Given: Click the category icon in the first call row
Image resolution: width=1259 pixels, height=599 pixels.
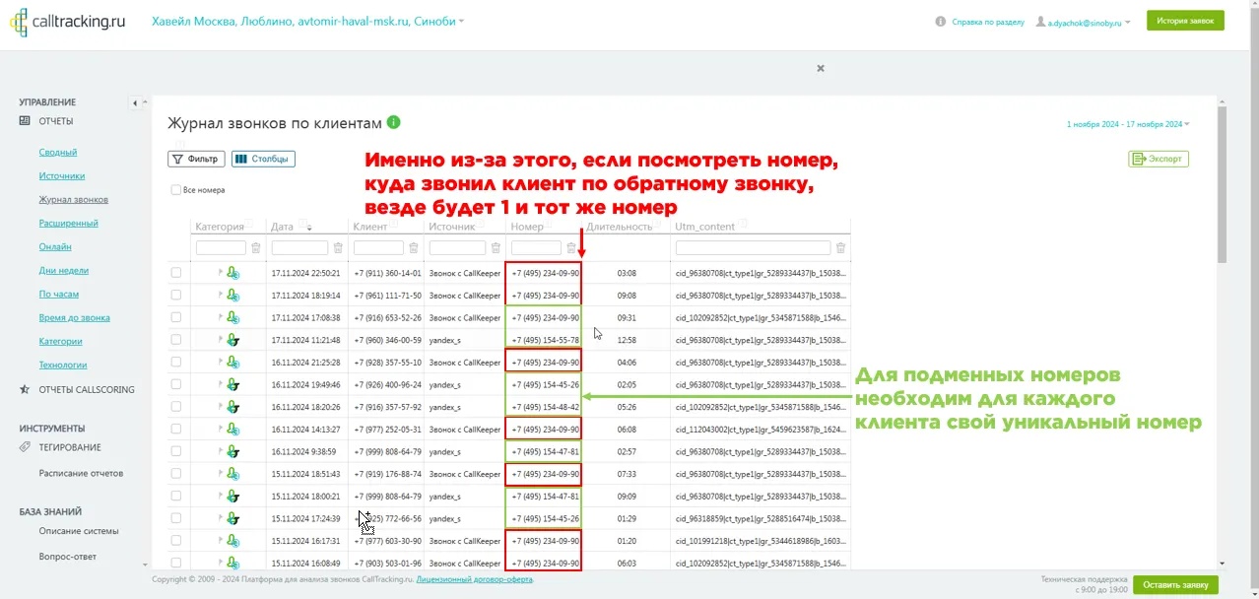Looking at the screenshot, I should coord(232,273).
